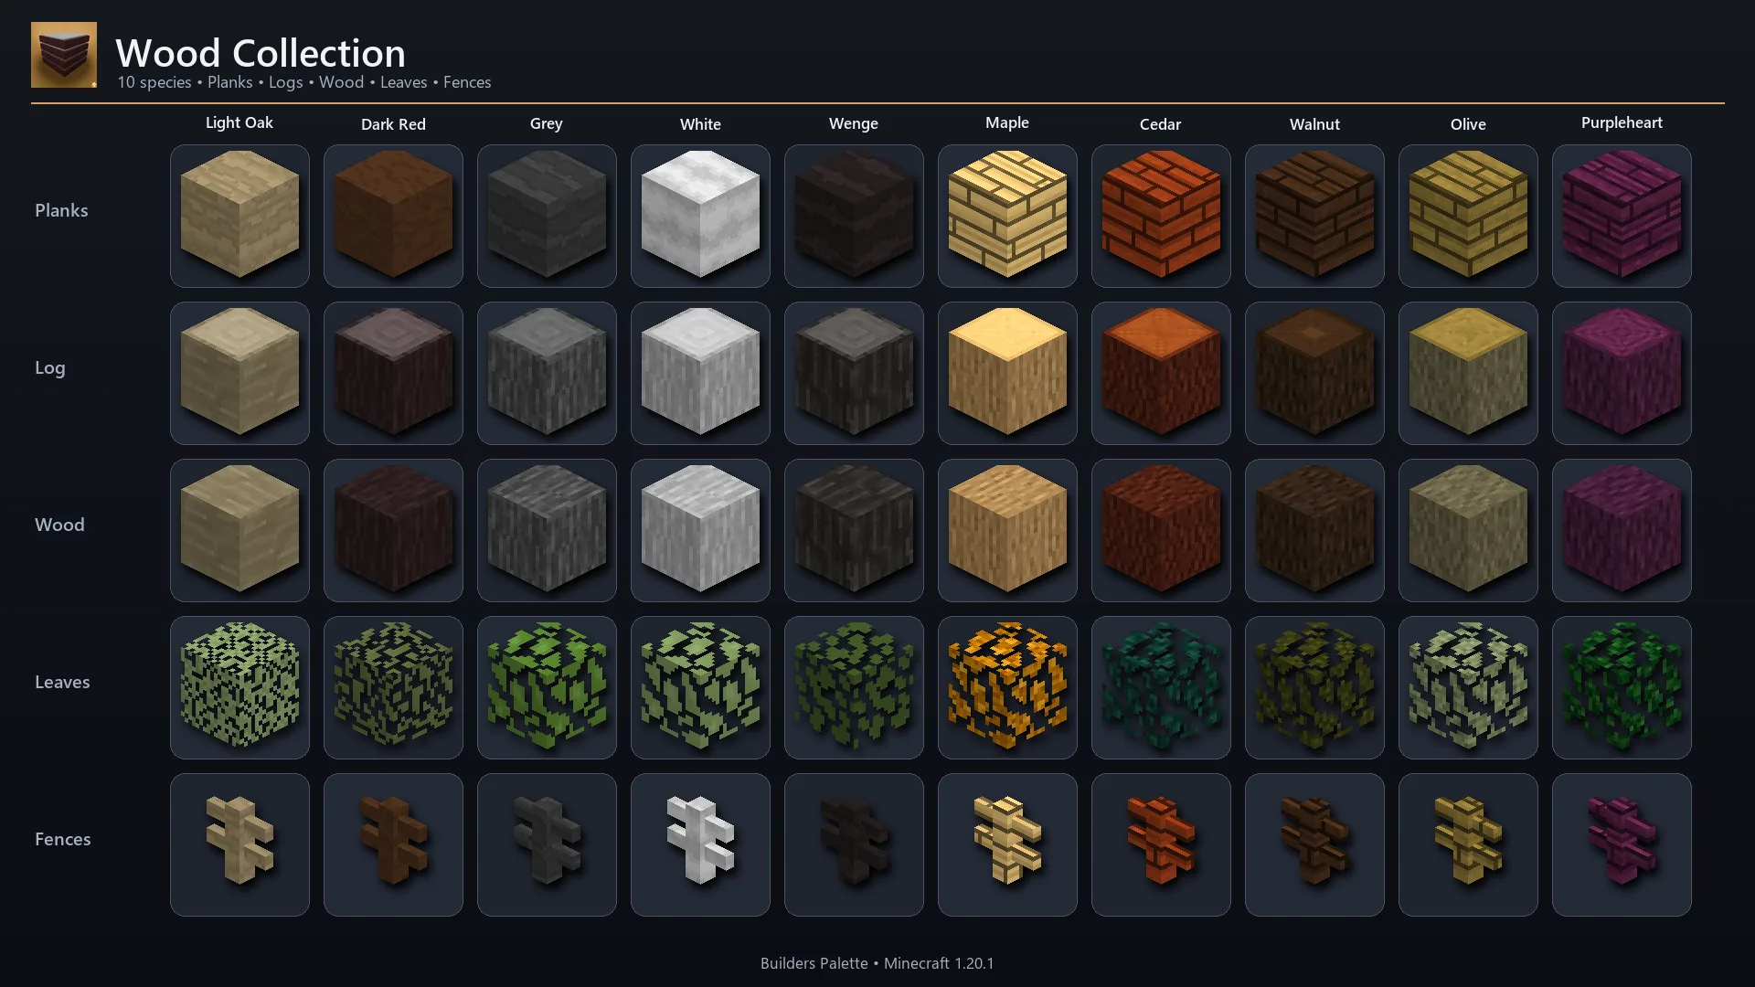Pick the Dark Red leaves block
The height and width of the screenshot is (987, 1755).
(x=393, y=687)
